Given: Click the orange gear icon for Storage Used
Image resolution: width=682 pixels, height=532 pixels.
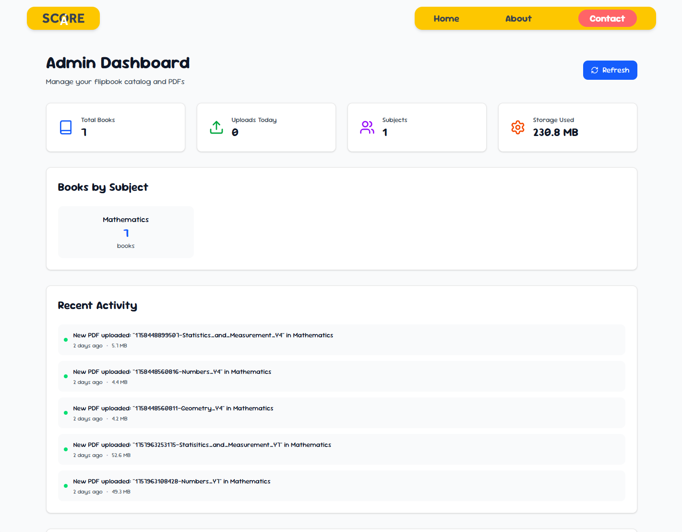Looking at the screenshot, I should coord(518,127).
